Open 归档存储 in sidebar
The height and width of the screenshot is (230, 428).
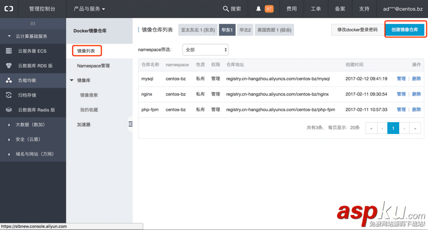pos(27,95)
